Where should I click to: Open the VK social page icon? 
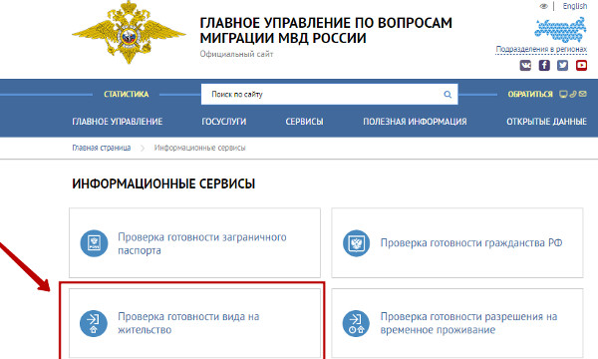point(525,66)
